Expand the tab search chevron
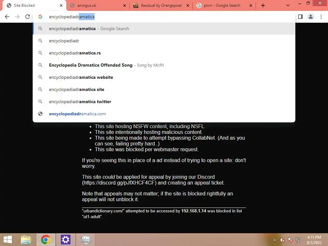The width and height of the screenshot is (328, 246). [x=288, y=6]
